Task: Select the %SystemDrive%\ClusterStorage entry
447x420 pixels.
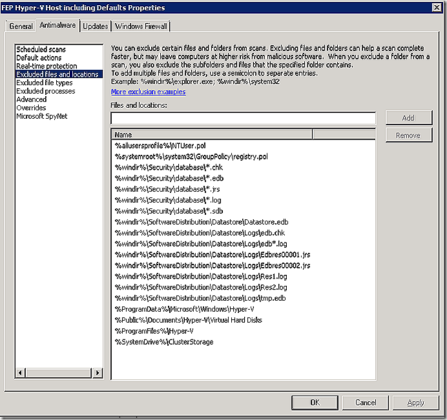Action: click(164, 342)
